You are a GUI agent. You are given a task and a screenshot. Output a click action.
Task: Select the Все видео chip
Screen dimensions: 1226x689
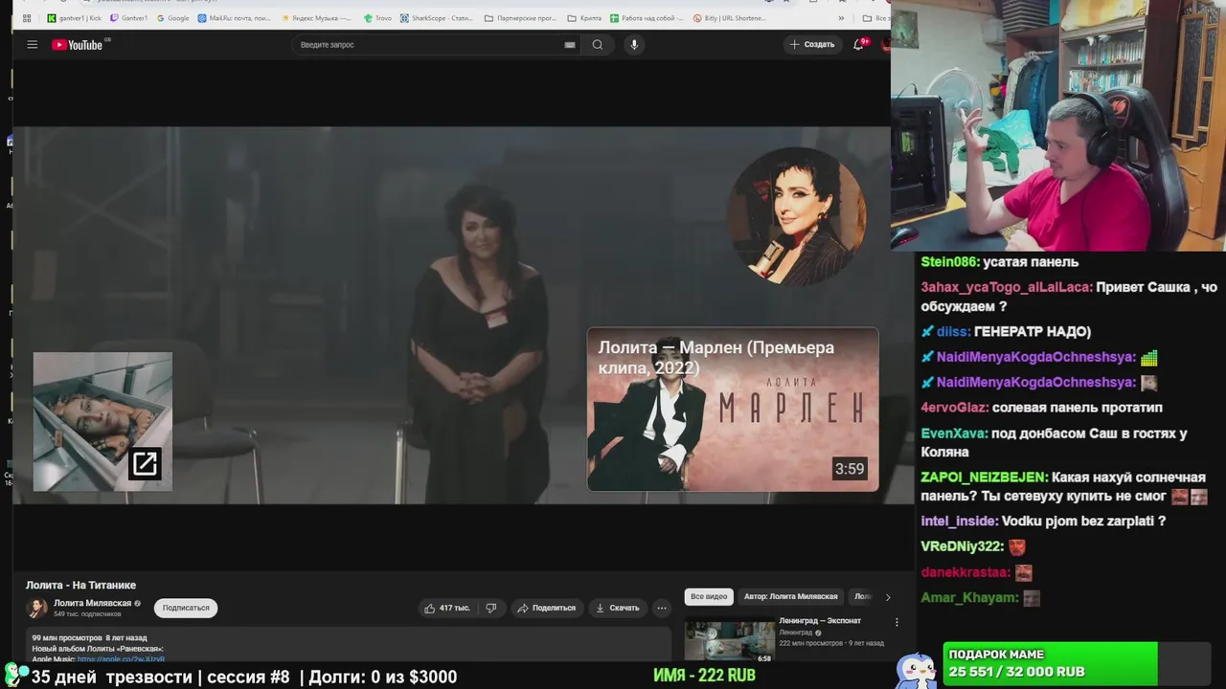point(709,596)
